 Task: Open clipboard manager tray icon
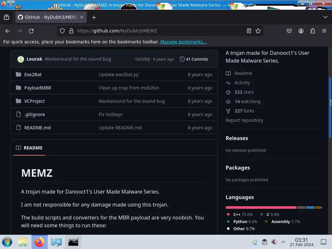point(265,242)
